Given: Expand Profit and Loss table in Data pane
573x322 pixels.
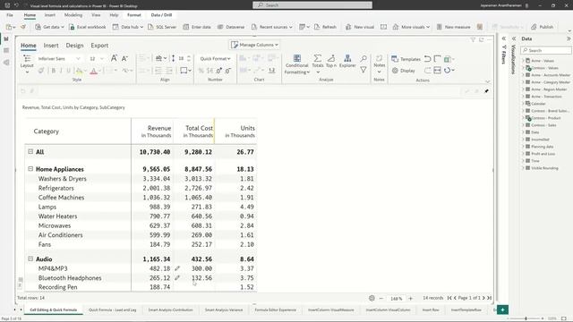Looking at the screenshot, I should pyautogui.click(x=523, y=154).
